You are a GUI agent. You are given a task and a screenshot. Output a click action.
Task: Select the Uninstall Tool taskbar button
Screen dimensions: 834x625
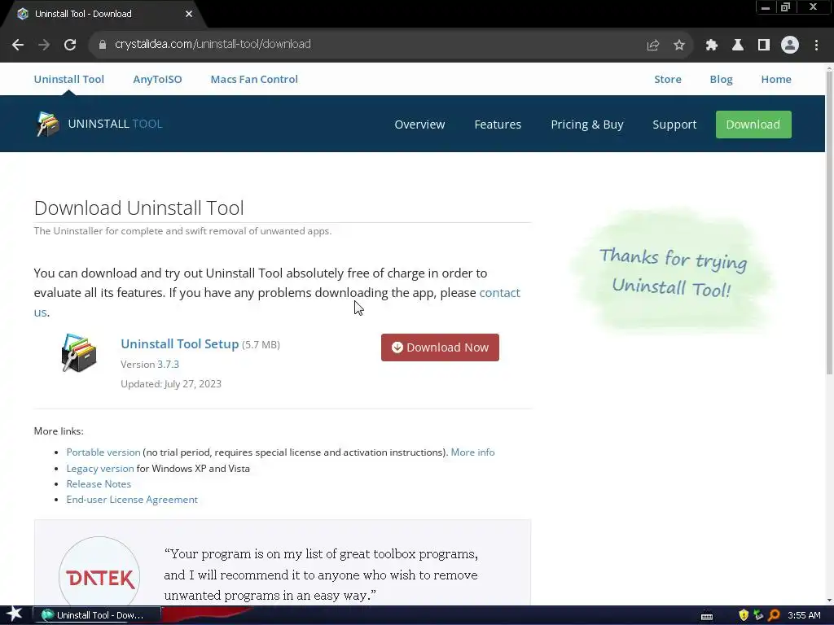click(x=97, y=615)
